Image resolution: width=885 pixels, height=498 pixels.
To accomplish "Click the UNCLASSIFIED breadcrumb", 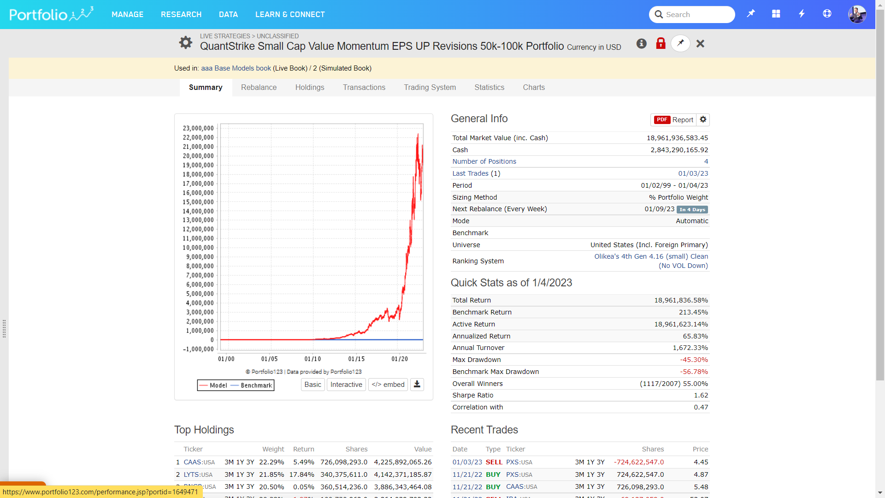I will pos(277,36).
